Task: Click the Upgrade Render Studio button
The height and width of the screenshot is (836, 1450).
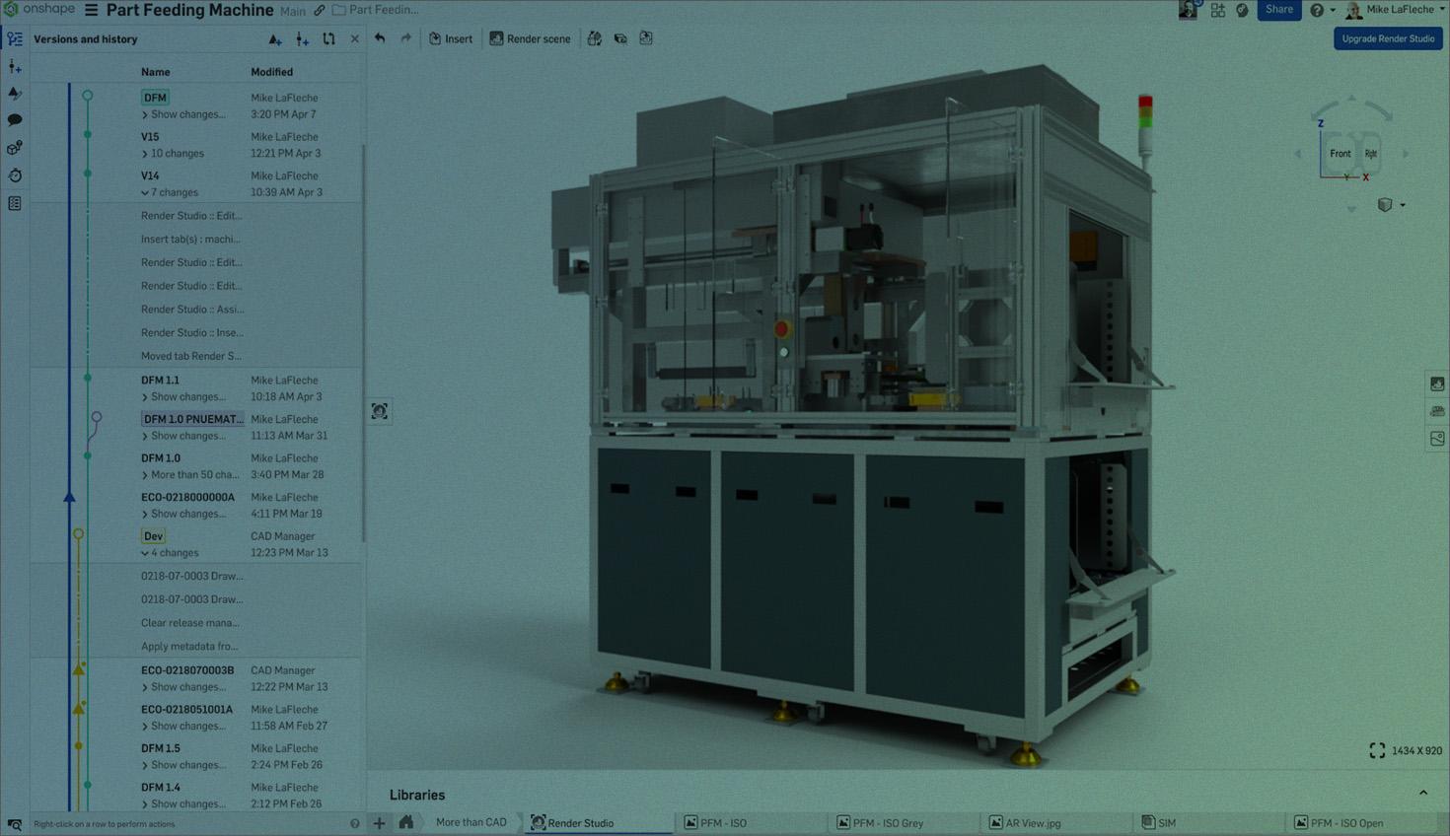Action: pyautogui.click(x=1387, y=38)
